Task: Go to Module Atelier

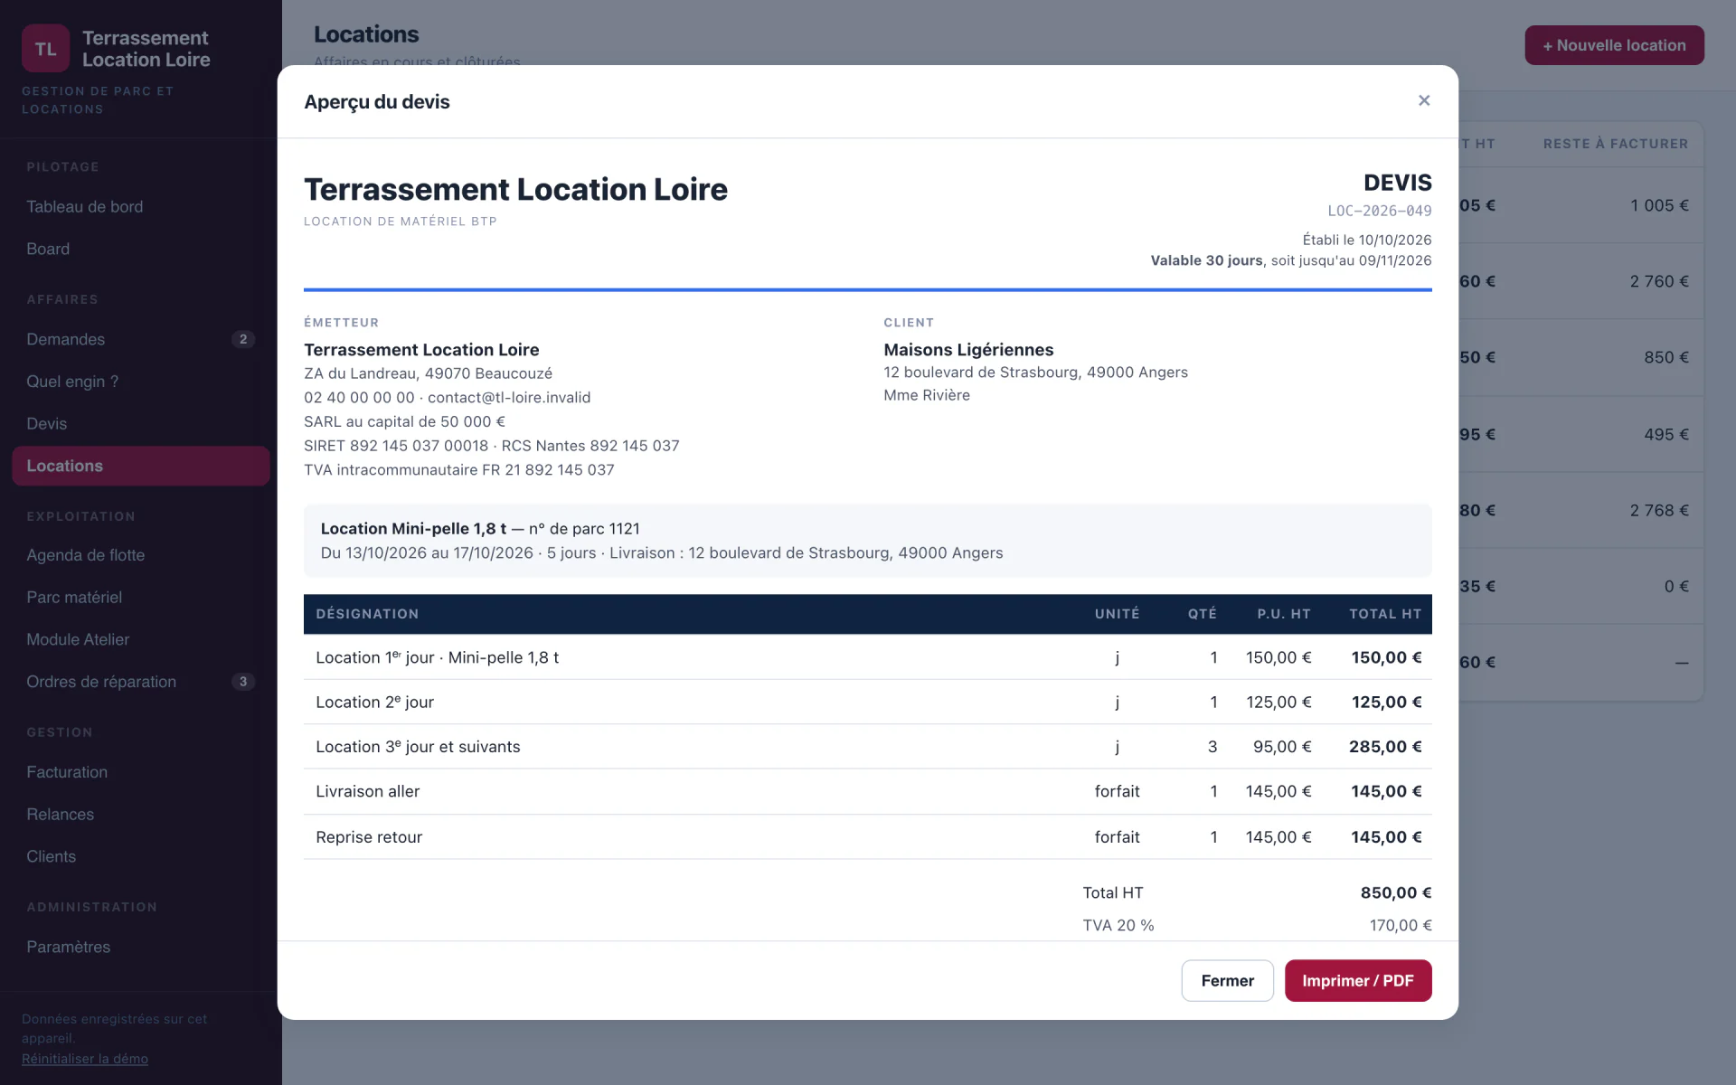Action: pyautogui.click(x=141, y=639)
